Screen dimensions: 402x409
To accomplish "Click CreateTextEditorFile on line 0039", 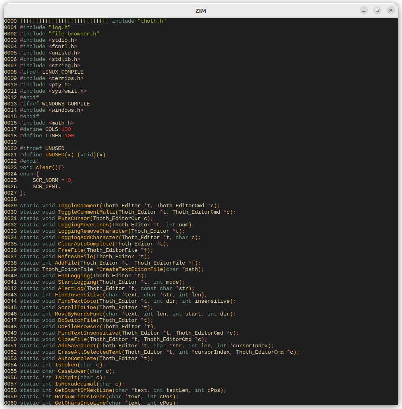I will point(131,269).
